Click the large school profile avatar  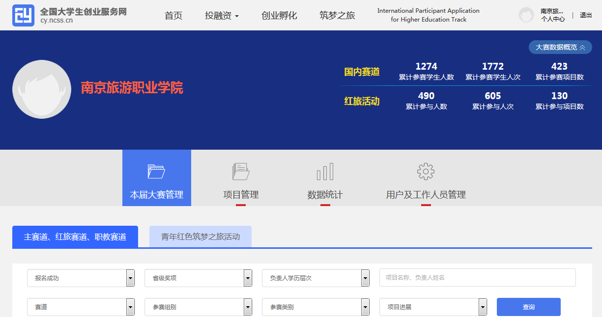coord(42,90)
